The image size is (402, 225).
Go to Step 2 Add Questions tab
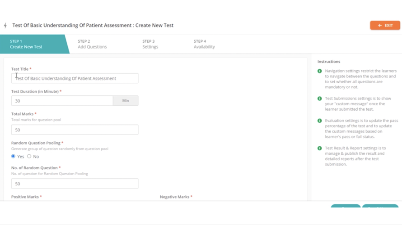[x=92, y=44]
